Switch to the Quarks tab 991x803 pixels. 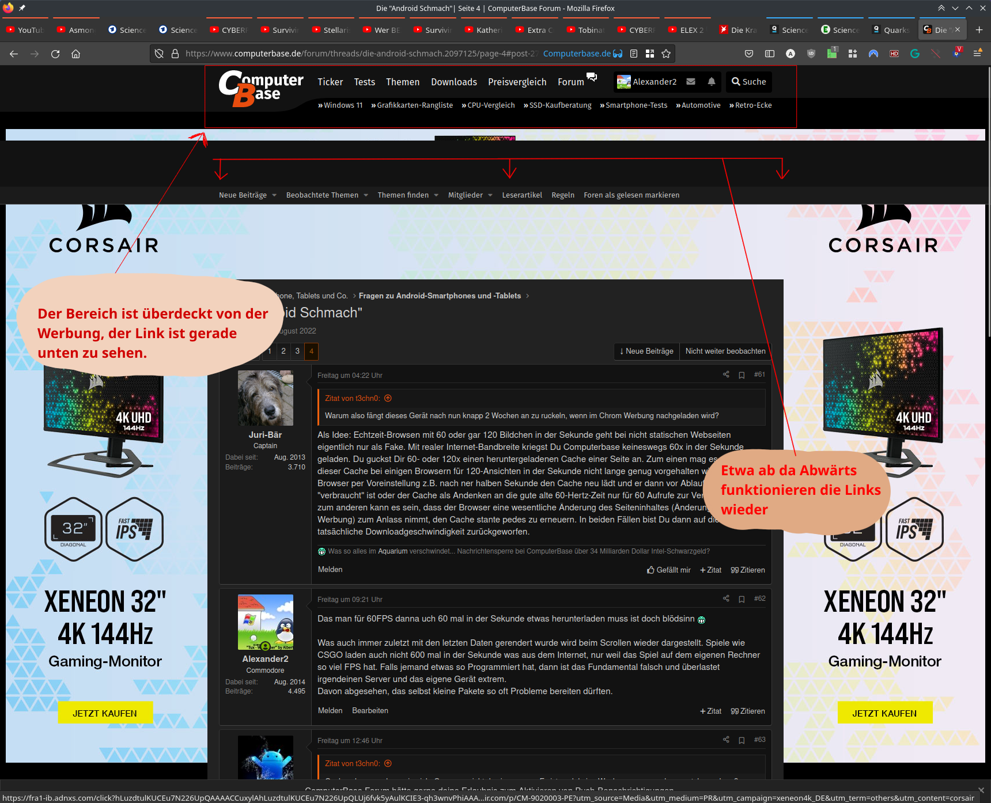coord(892,30)
